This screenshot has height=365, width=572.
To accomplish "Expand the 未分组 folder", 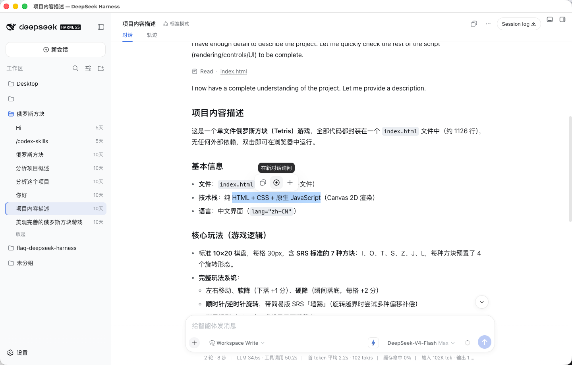I will pyautogui.click(x=56, y=263).
